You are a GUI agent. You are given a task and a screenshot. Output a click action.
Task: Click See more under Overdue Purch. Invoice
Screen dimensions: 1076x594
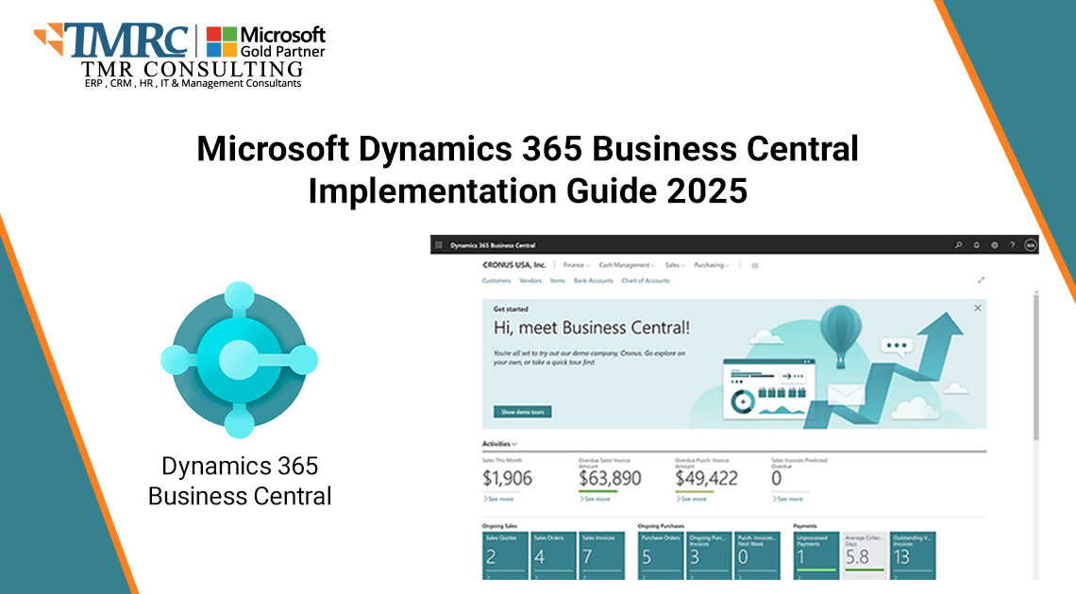tap(691, 499)
